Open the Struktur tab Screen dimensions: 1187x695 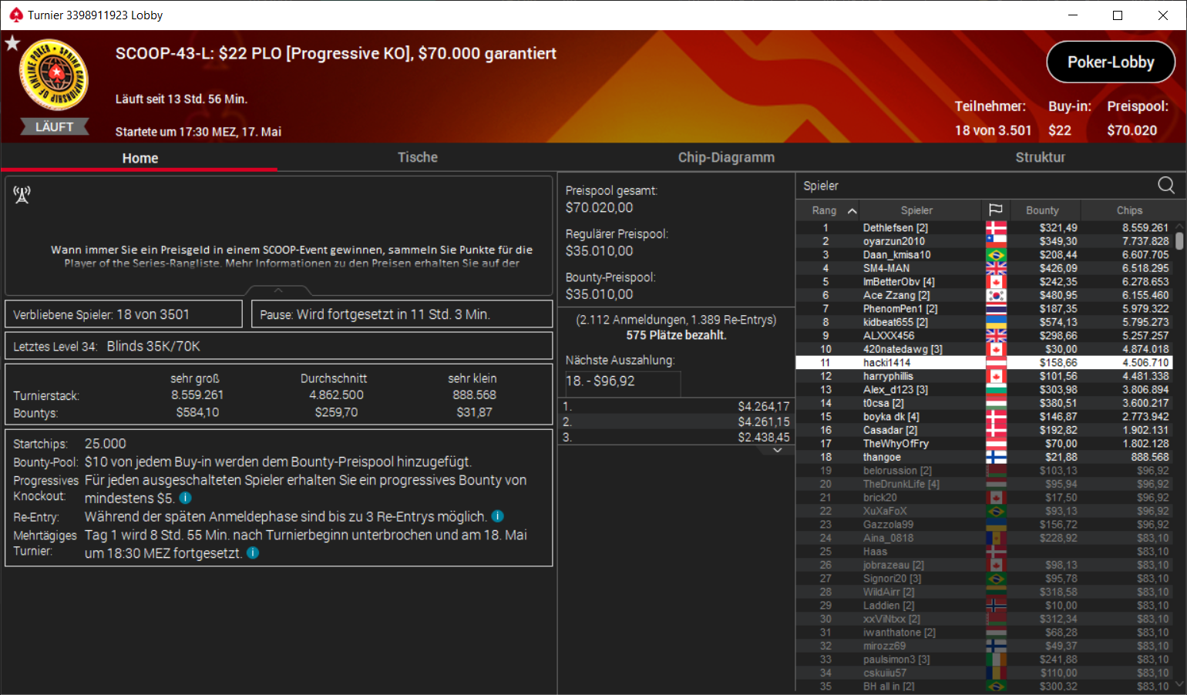pos(1040,157)
